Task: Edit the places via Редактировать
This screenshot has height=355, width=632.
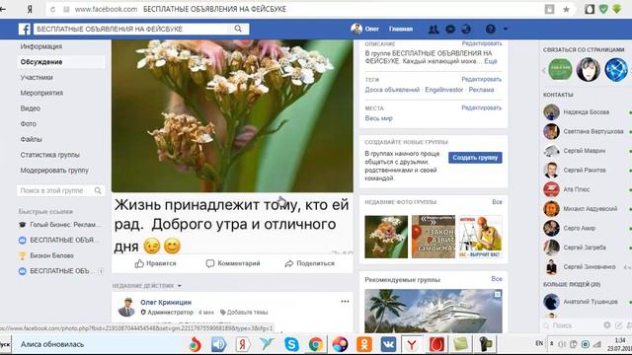Action: click(x=482, y=107)
